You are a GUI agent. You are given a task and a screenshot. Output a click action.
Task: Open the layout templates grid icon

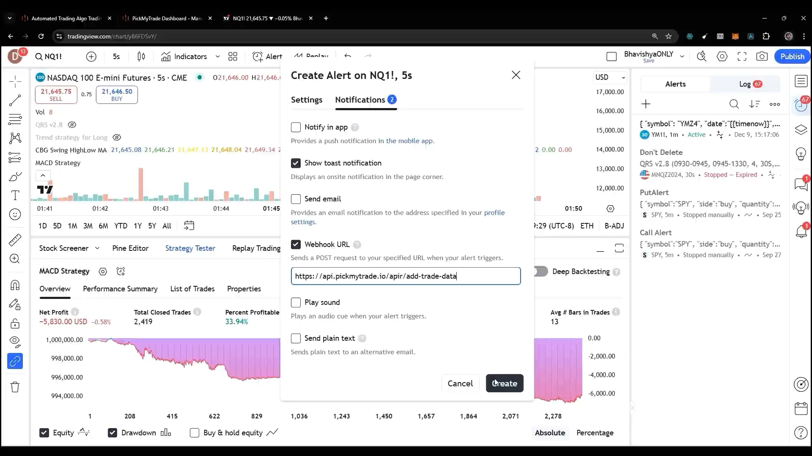pos(233,57)
